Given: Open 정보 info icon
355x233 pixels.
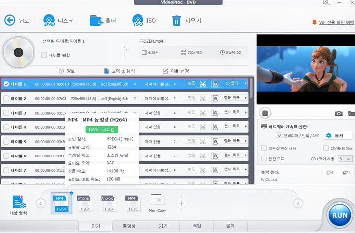Looking at the screenshot, I should tap(61, 71).
